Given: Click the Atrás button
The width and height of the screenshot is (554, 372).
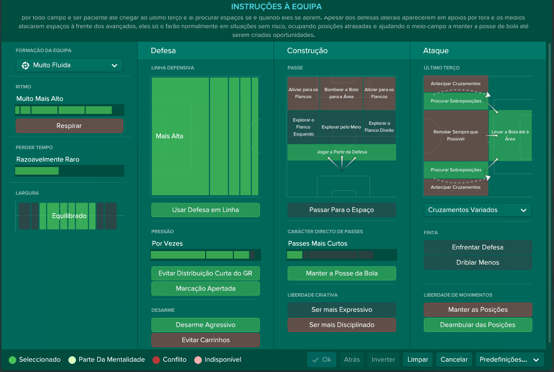Looking at the screenshot, I should (352, 360).
